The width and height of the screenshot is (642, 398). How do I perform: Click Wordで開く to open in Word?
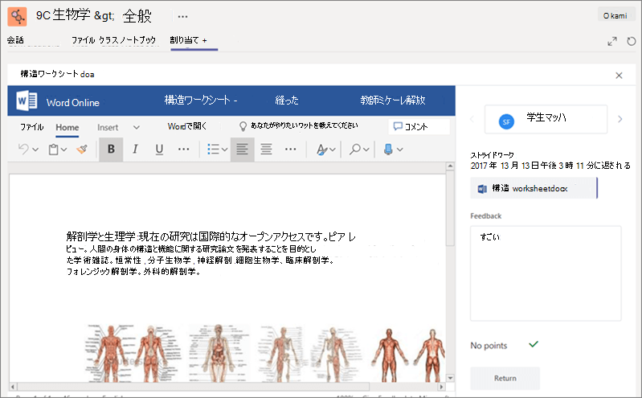click(x=187, y=126)
